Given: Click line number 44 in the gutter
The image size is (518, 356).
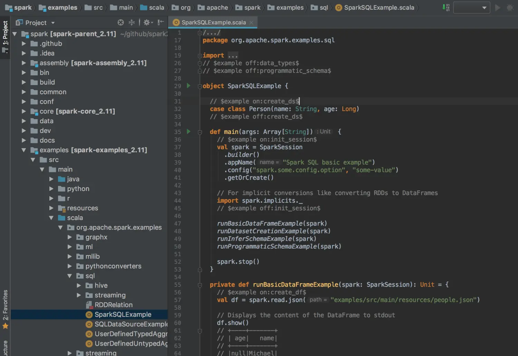Looking at the screenshot, I should click(178, 201).
